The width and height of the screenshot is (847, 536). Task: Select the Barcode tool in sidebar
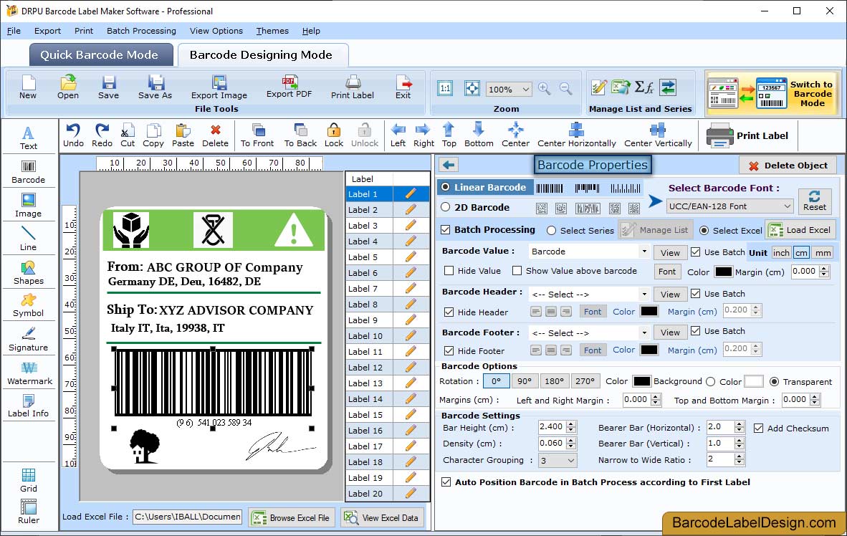pyautogui.click(x=28, y=172)
